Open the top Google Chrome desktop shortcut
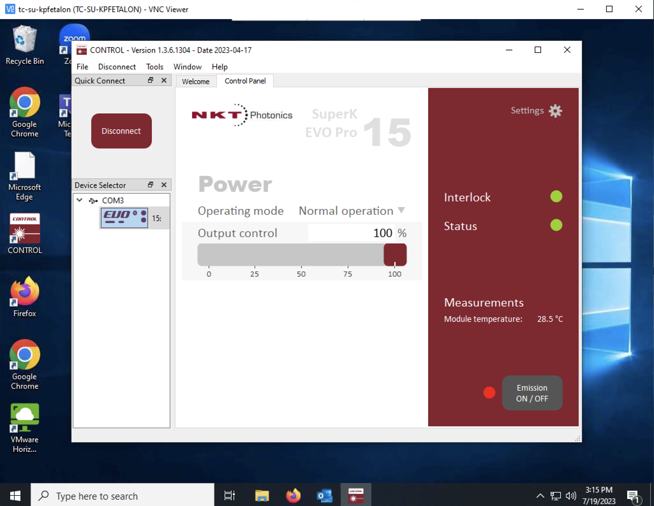Viewport: 654px width, 506px height. coord(25,112)
